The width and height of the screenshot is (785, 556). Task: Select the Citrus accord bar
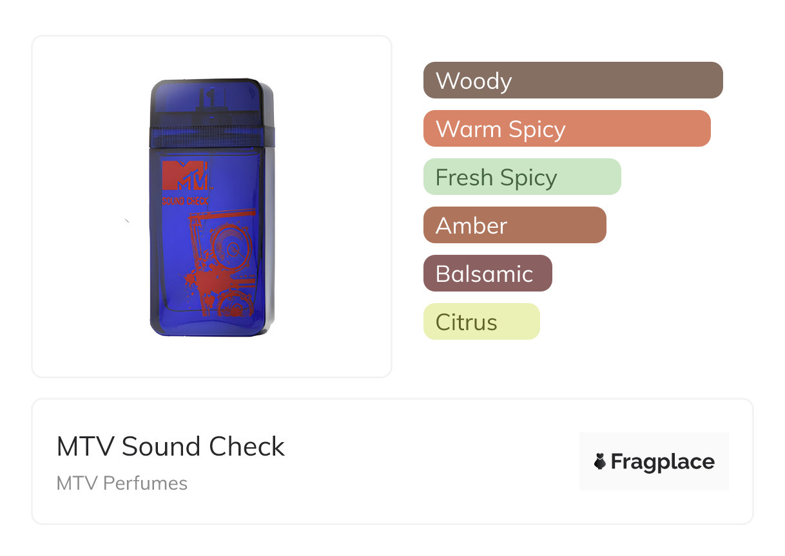pyautogui.click(x=481, y=322)
